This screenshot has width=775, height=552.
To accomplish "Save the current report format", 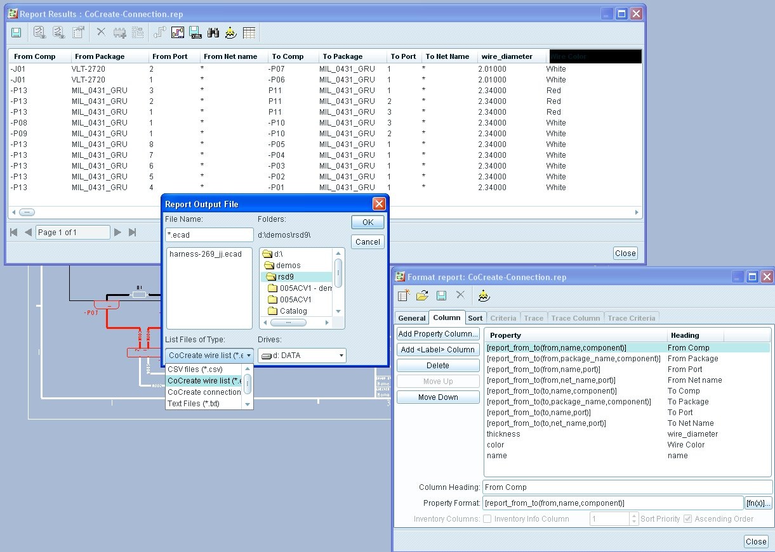I will [x=441, y=295].
